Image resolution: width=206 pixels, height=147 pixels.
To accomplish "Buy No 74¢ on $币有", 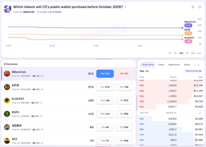I will click(124, 87).
